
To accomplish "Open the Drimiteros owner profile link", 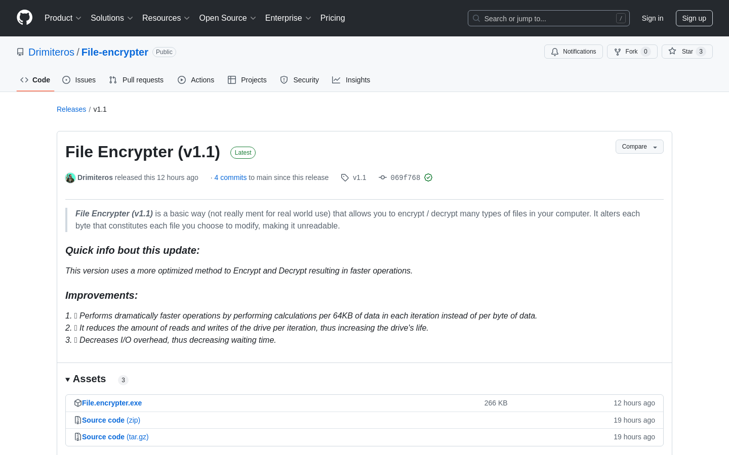I will tap(51, 52).
